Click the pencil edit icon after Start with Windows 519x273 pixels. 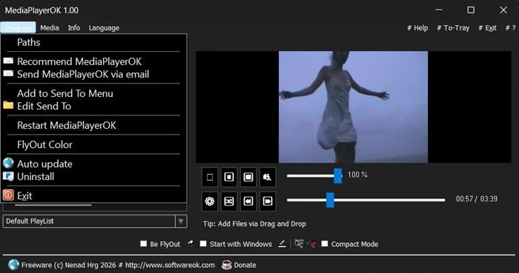point(282,244)
